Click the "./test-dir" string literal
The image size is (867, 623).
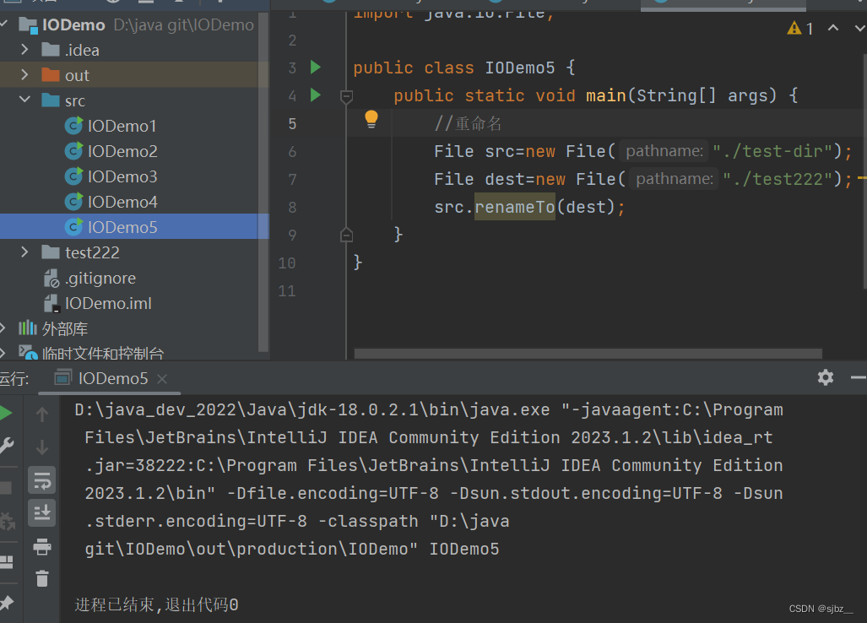[x=772, y=151]
